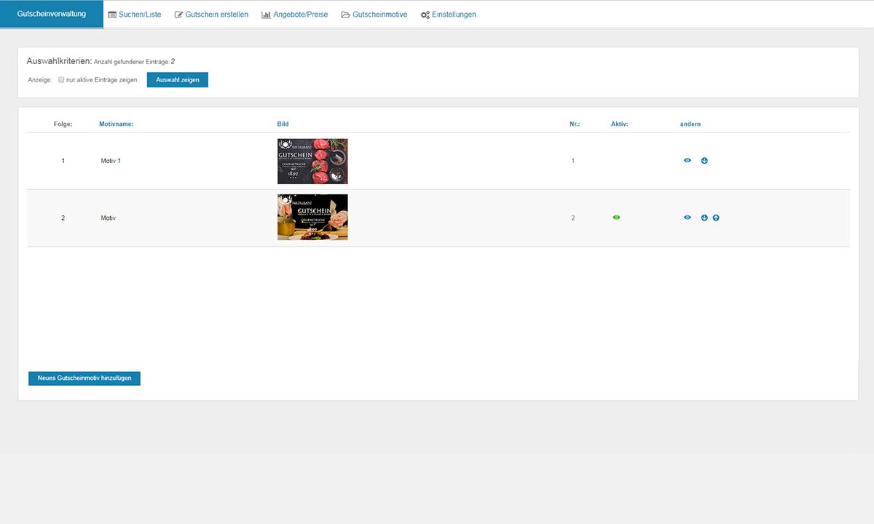This screenshot has height=524, width=874.
Task: Toggle the green active eye in row 2
Action: 616,218
